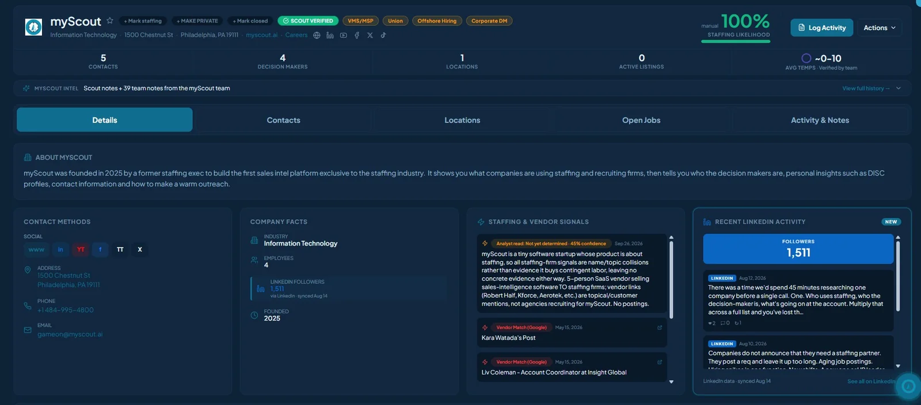Click the TT TikTok social button
The image size is (921, 405).
point(120,249)
